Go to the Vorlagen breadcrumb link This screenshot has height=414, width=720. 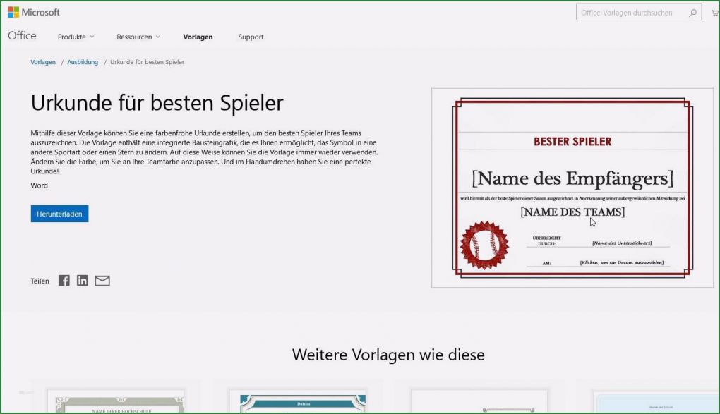(43, 62)
